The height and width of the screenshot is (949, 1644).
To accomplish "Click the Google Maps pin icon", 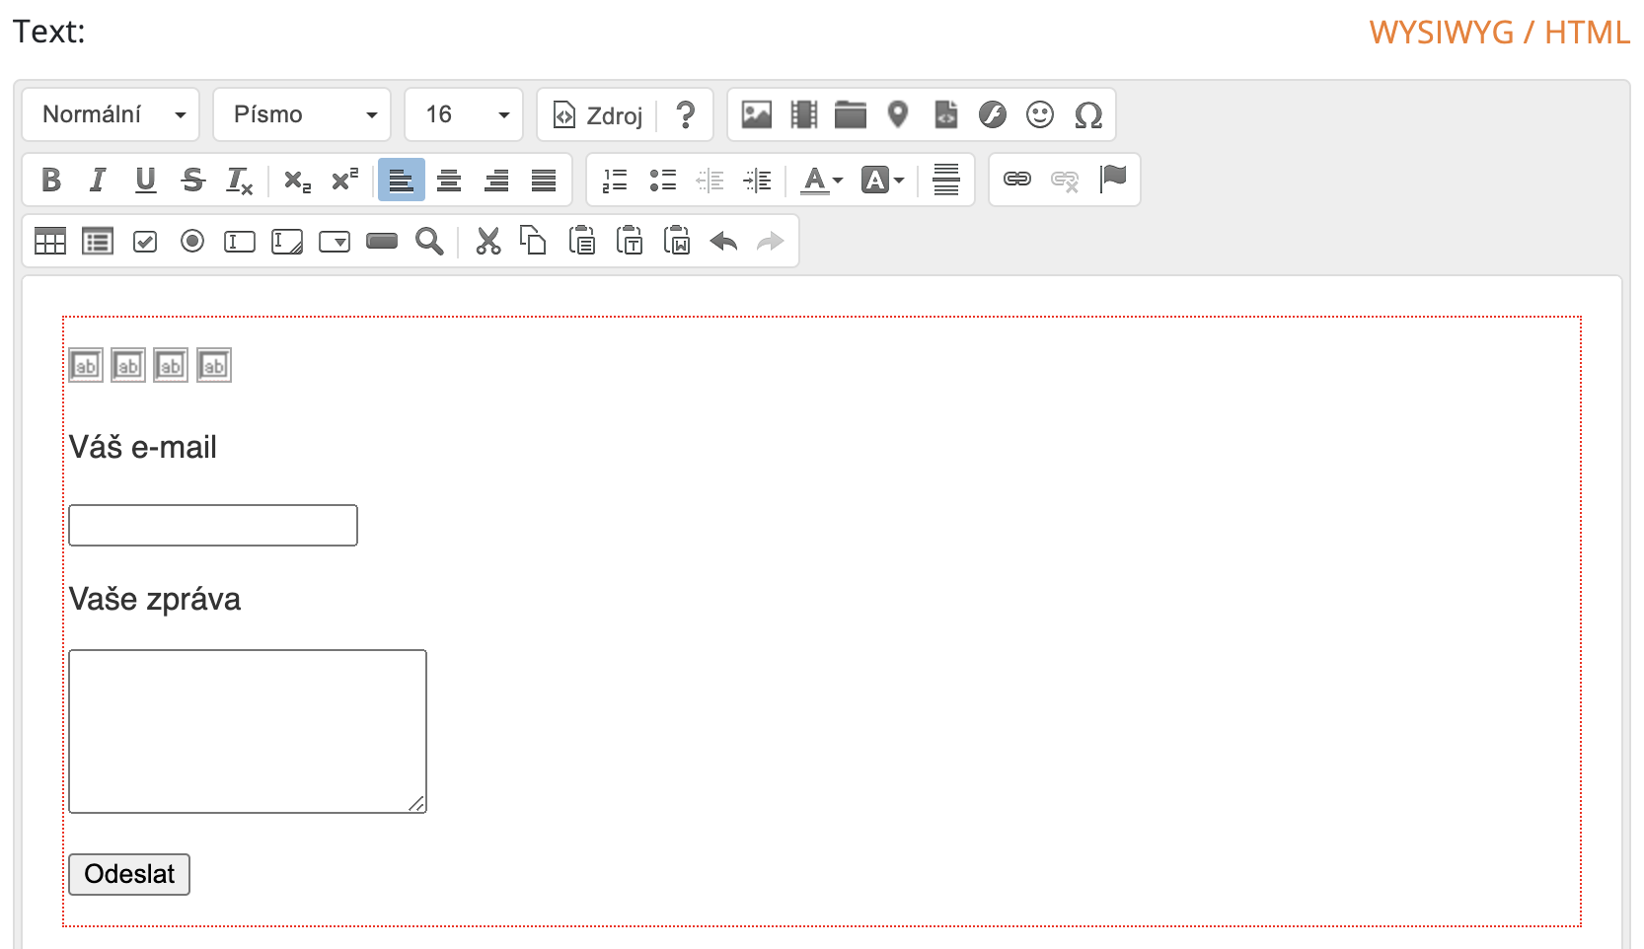I will click(x=897, y=114).
